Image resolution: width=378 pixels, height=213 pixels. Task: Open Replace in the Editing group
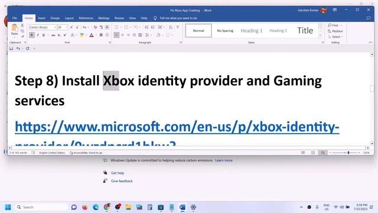(x=335, y=31)
